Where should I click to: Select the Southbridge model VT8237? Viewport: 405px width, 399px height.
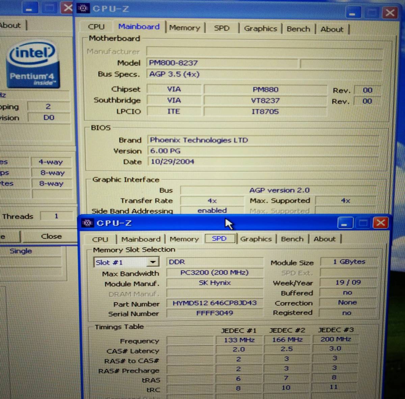(x=265, y=101)
